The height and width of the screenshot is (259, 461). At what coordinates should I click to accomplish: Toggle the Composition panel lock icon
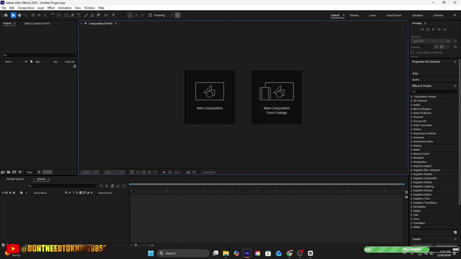tap(85, 23)
